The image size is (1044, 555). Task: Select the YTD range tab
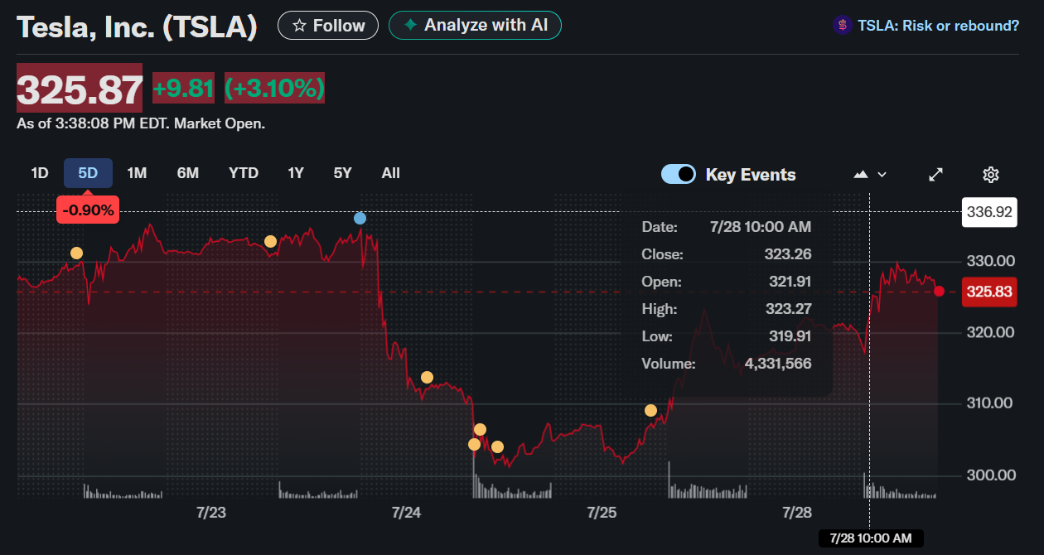pos(244,173)
